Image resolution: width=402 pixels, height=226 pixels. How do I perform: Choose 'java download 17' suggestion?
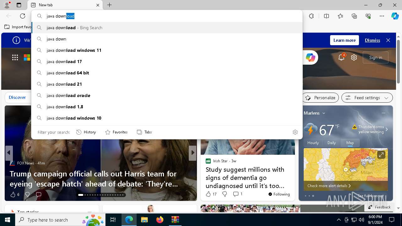pos(167,62)
